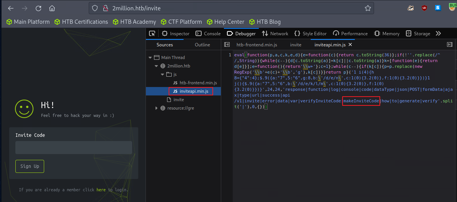Collapse the 2million.htb tree node
457x202 pixels.
(x=157, y=66)
